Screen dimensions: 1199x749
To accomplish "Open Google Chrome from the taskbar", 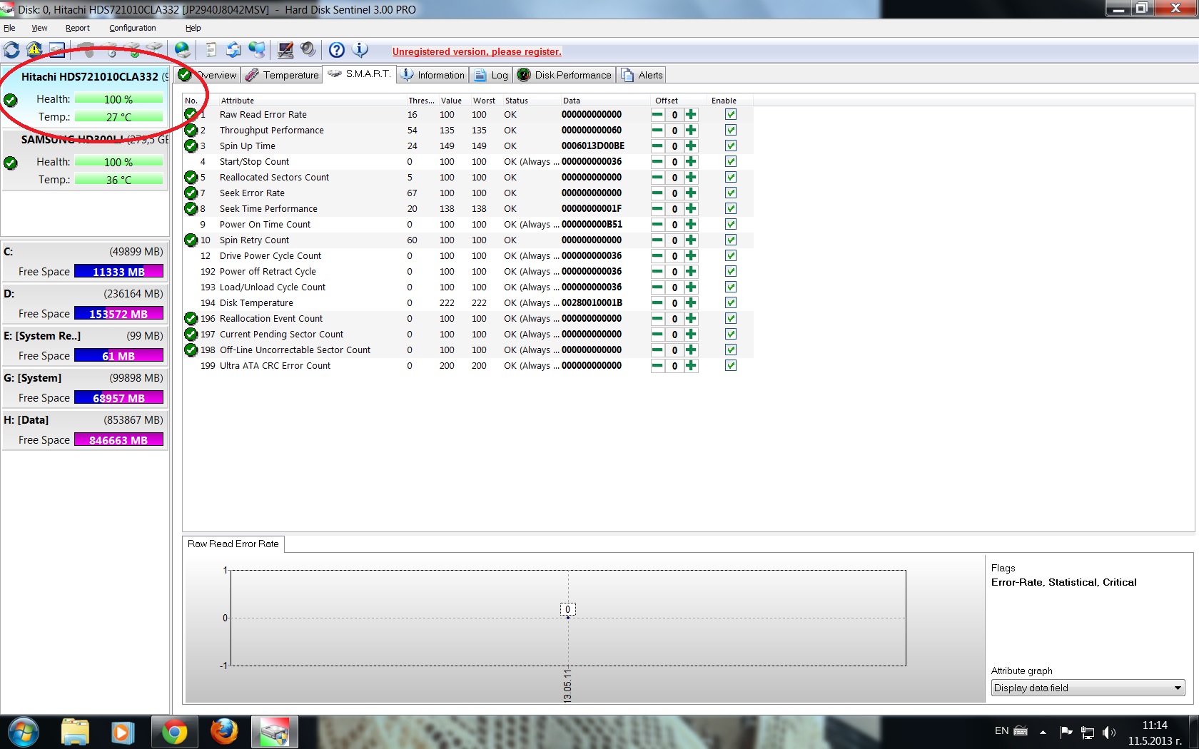I will pyautogui.click(x=175, y=732).
